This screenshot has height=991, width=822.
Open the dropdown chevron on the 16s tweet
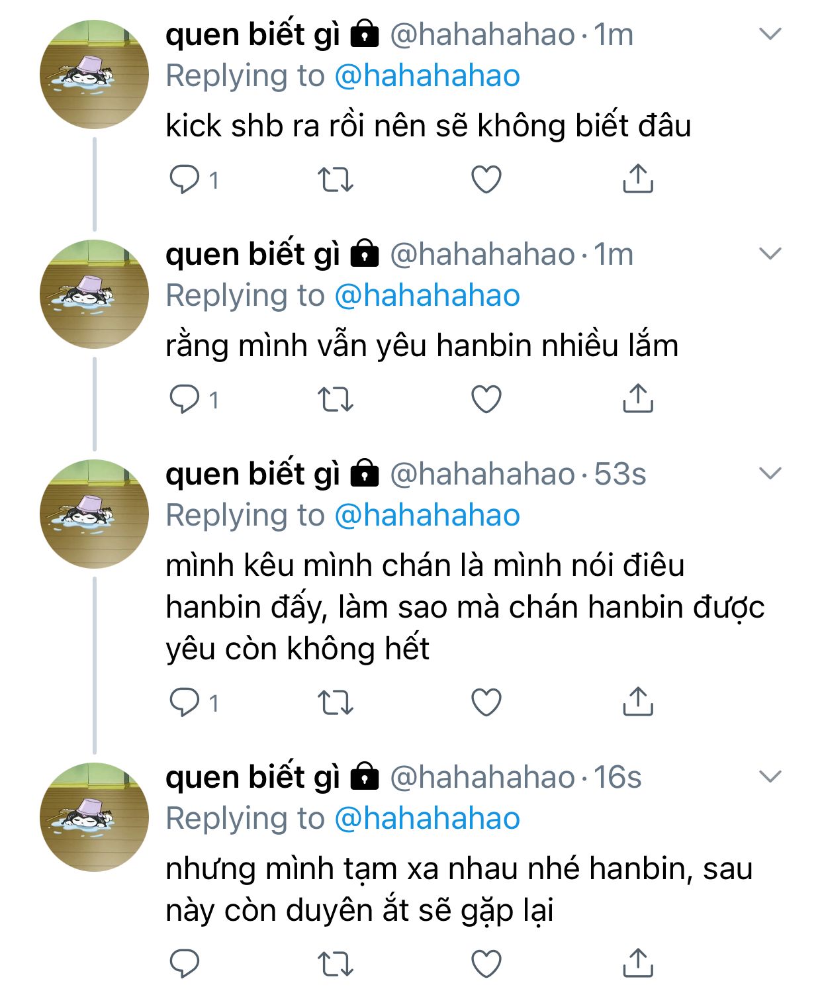(770, 777)
